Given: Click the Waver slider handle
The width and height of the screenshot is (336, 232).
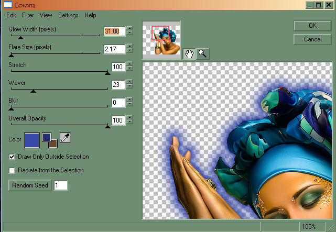Looking at the screenshot, I should click(x=33, y=91).
